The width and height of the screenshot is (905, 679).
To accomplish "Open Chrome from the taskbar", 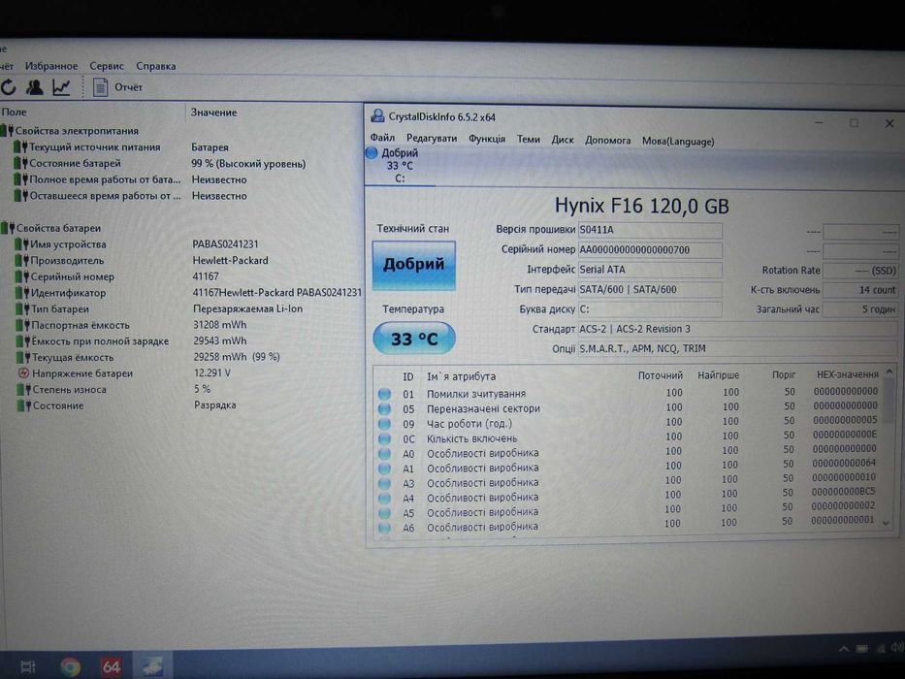I will pos(71,667).
